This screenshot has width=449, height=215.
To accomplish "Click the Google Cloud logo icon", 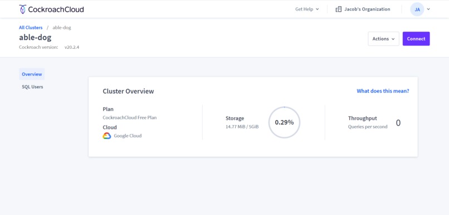I will pyautogui.click(x=107, y=136).
